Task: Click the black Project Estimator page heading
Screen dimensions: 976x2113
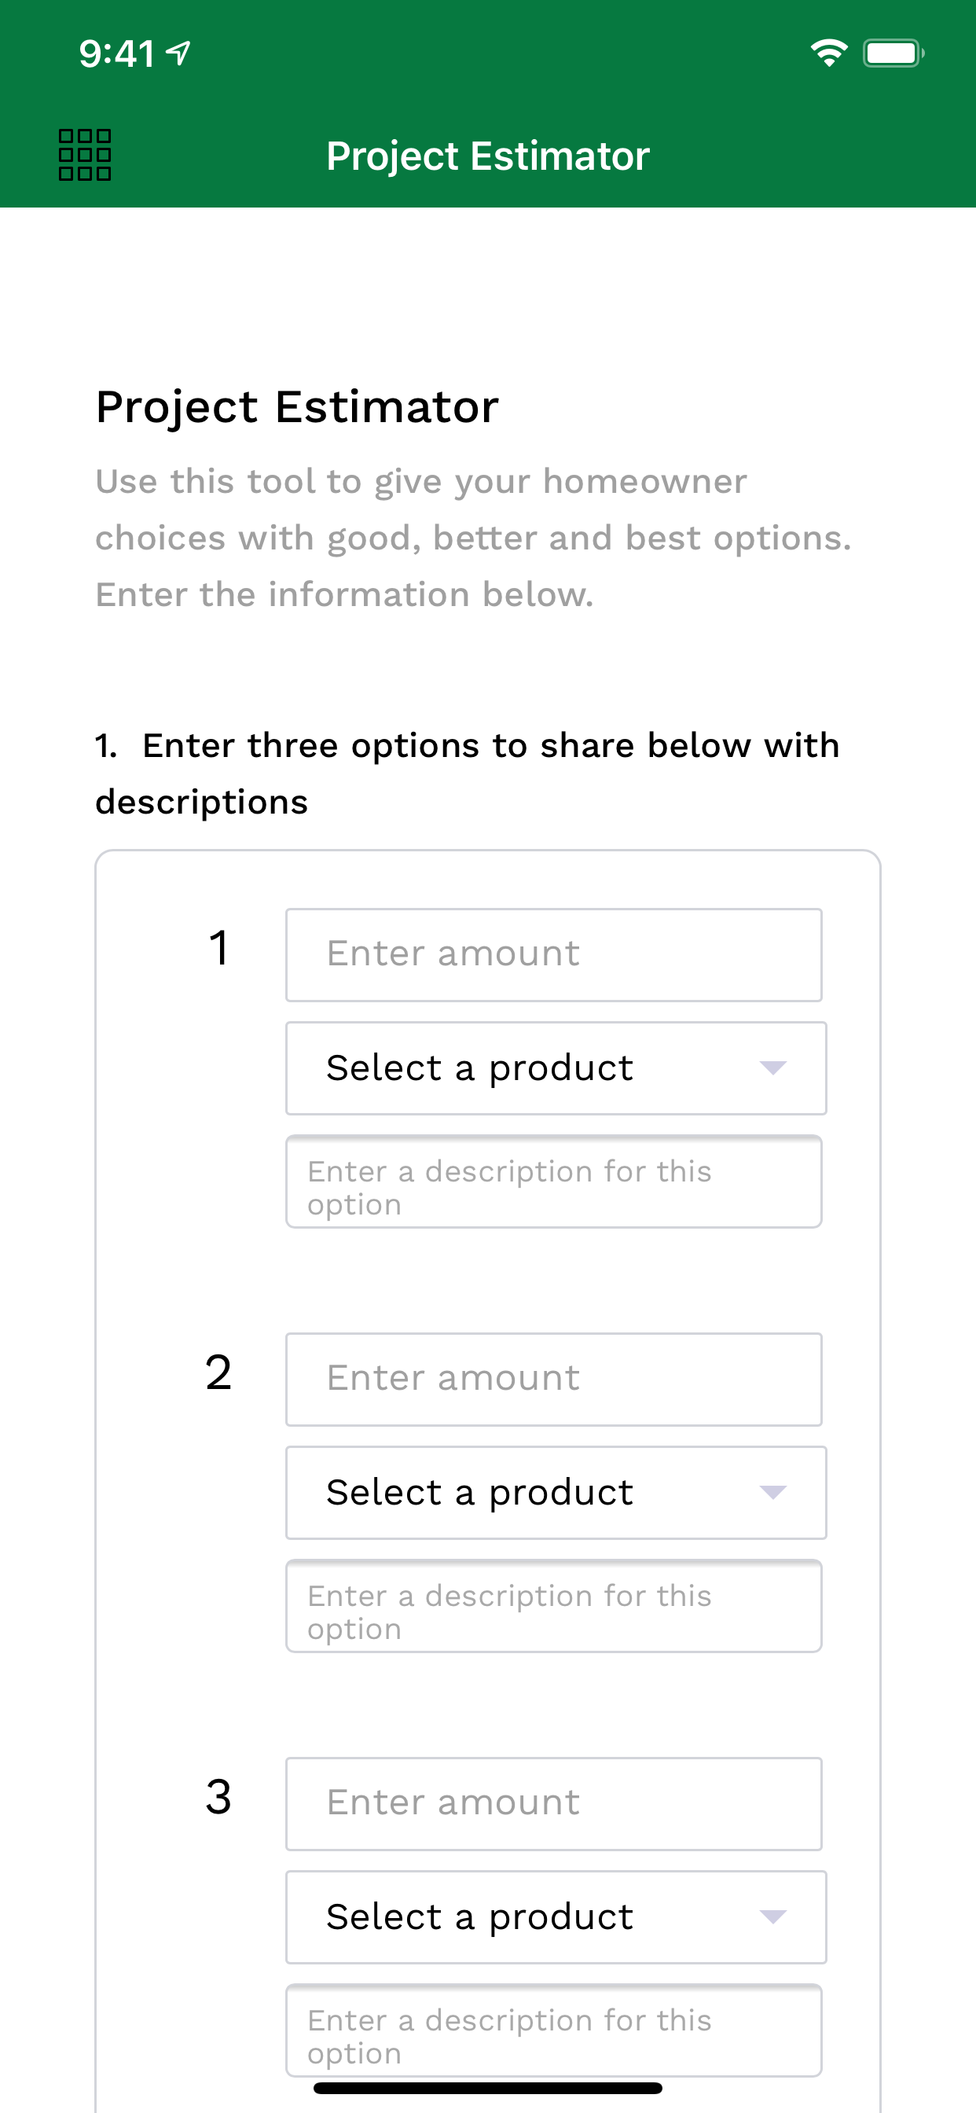Action: (297, 407)
